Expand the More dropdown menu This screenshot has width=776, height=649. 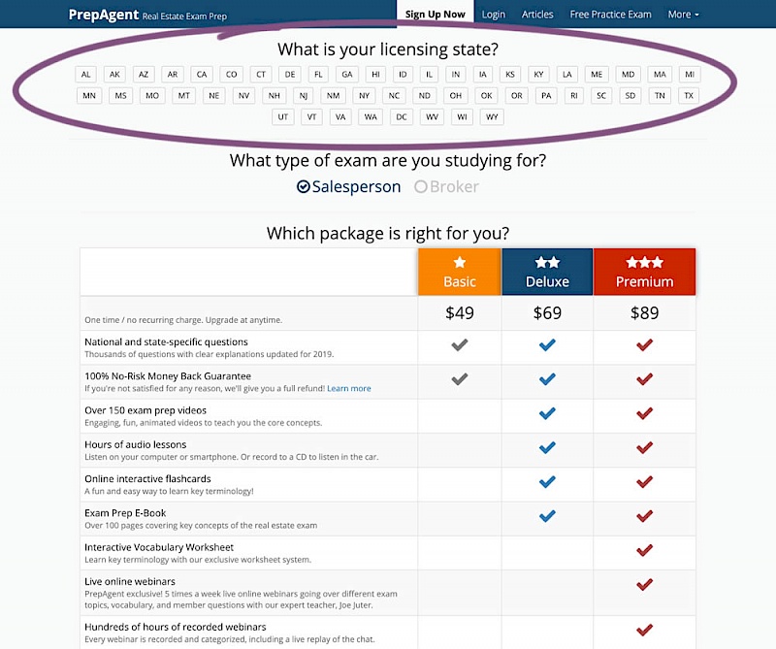click(683, 15)
